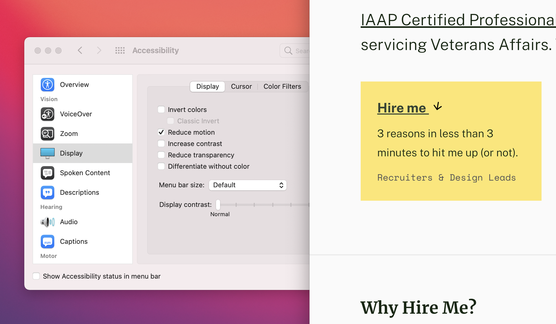556x324 pixels.
Task: Click the Accessibility search field
Action: pyautogui.click(x=298, y=51)
